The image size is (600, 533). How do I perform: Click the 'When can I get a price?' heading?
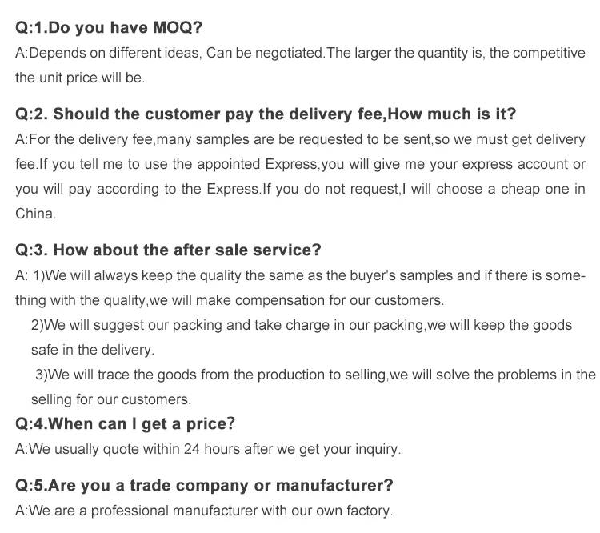125,424
